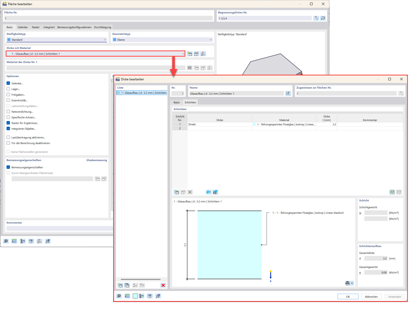This screenshot has width=412, height=309.
Task: Select entry 1 Glasaufbau in the Liste
Action: click(x=142, y=93)
